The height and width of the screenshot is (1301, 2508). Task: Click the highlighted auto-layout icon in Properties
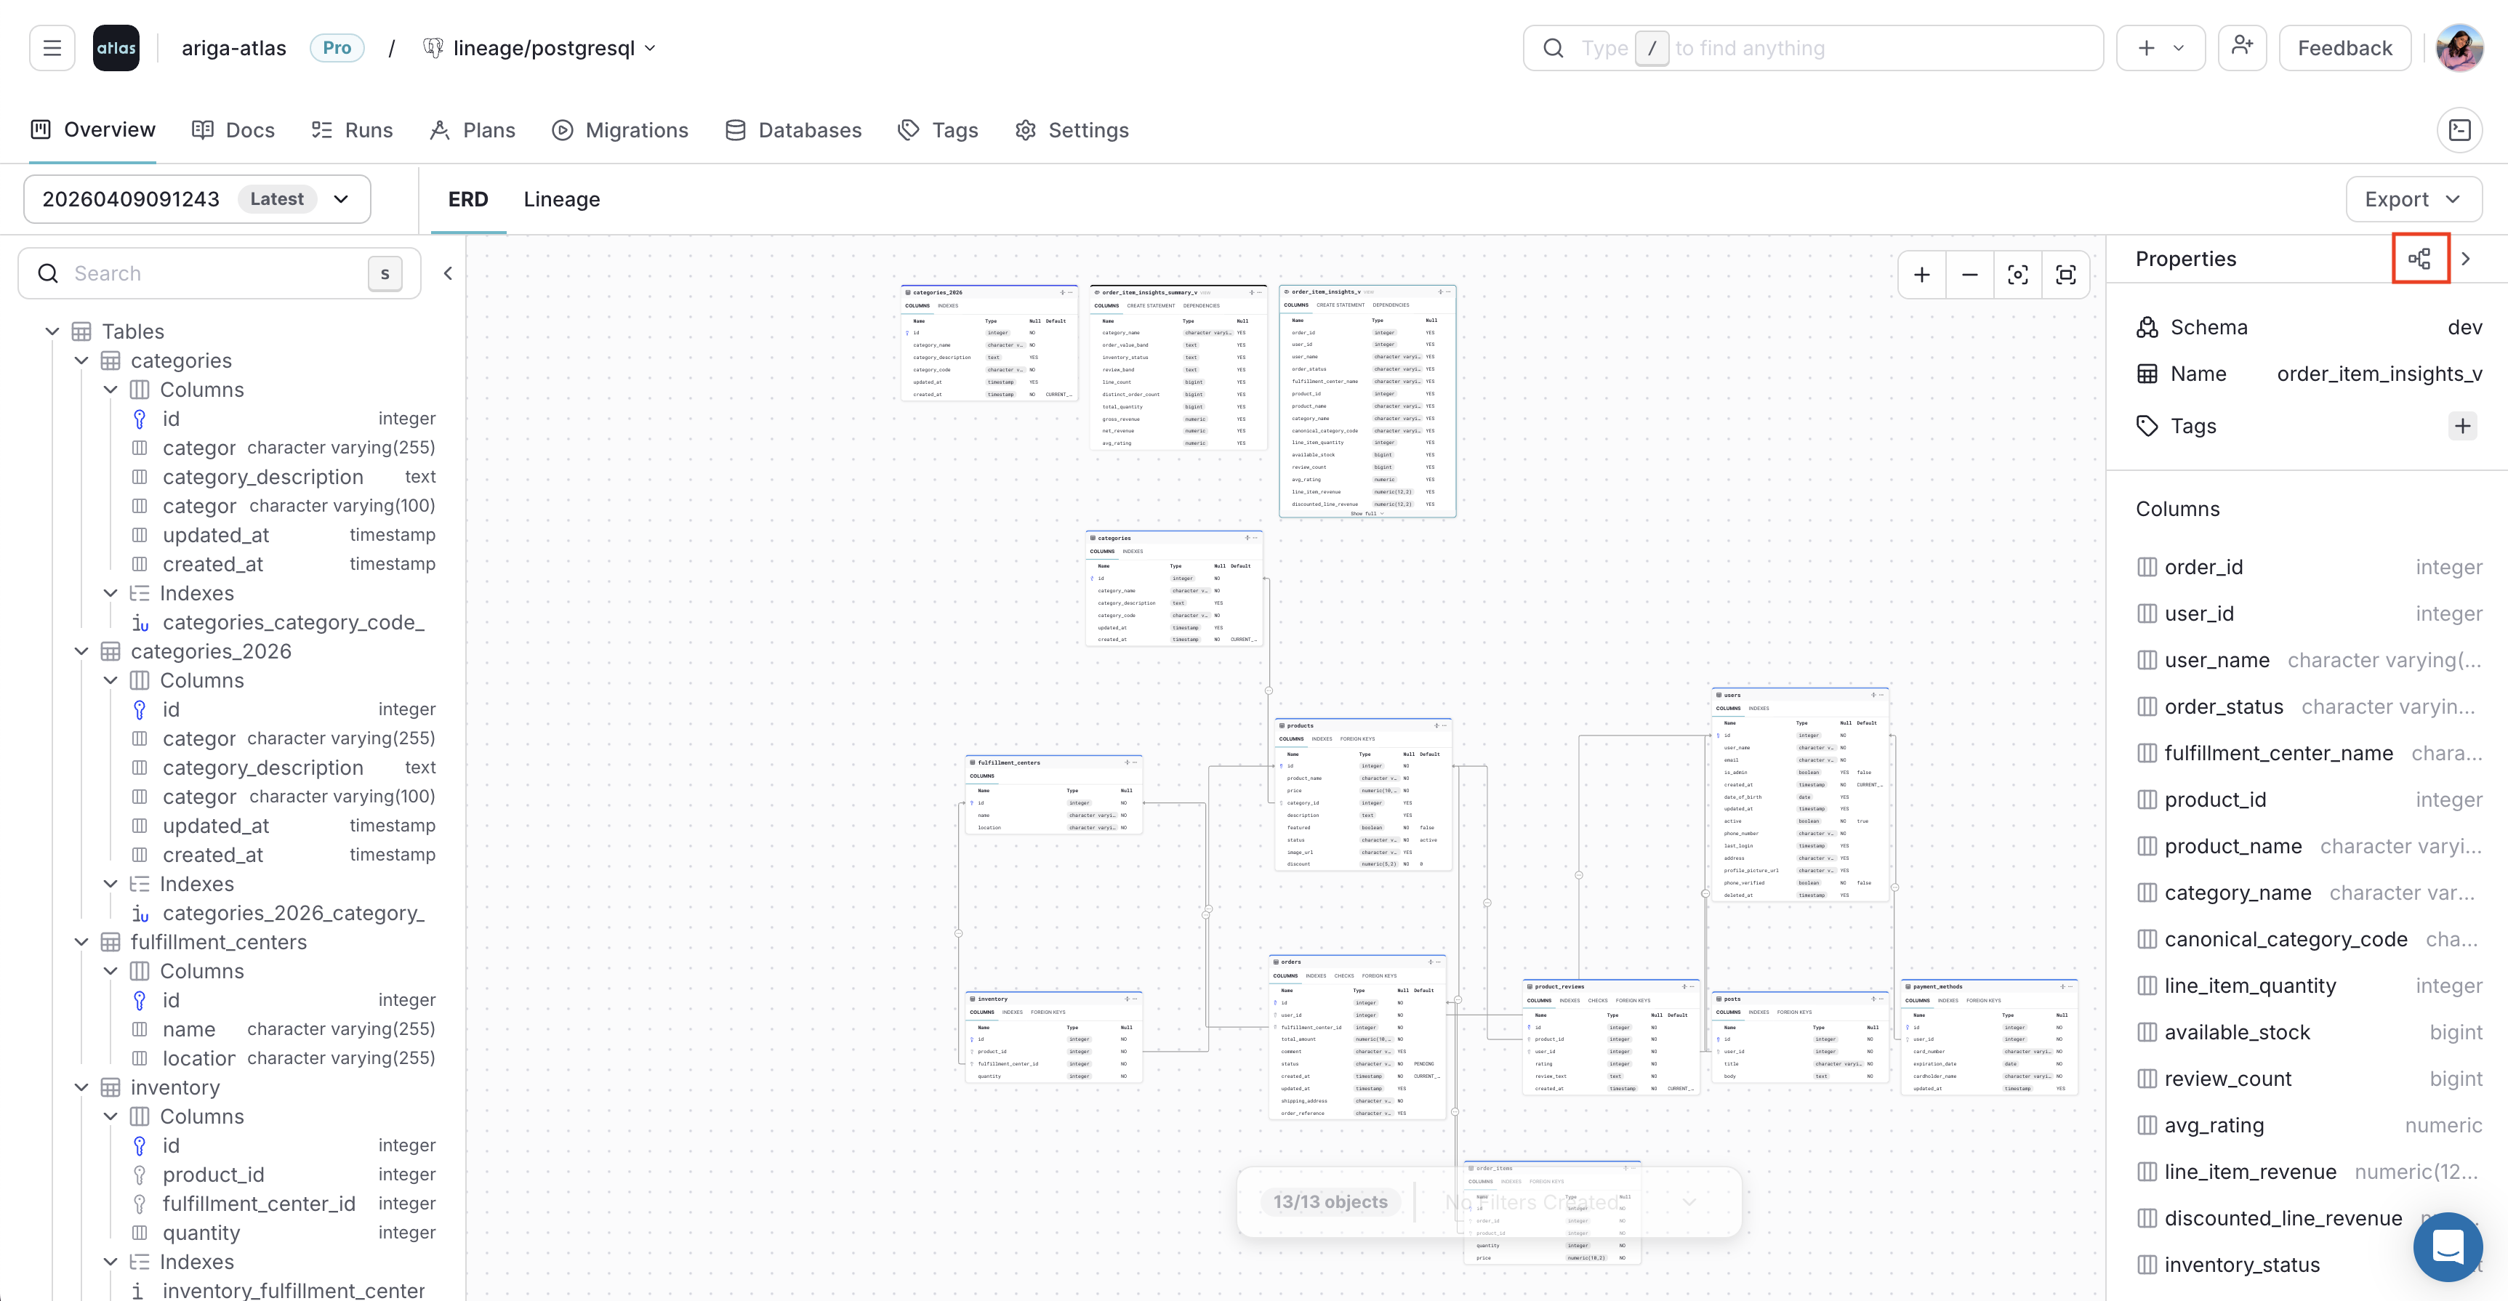(x=2420, y=258)
